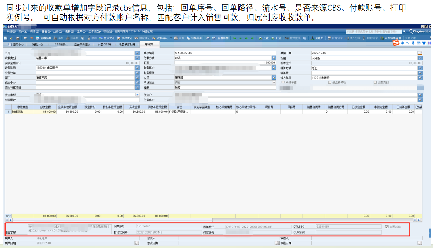Click the New document toolbar icon

pyautogui.click(x=6, y=38)
